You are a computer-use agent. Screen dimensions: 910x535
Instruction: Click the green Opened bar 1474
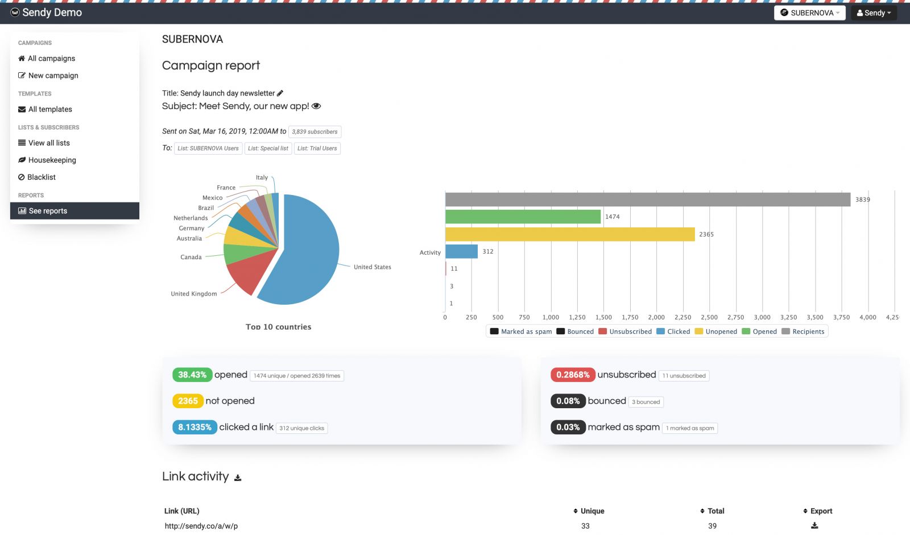(x=523, y=217)
